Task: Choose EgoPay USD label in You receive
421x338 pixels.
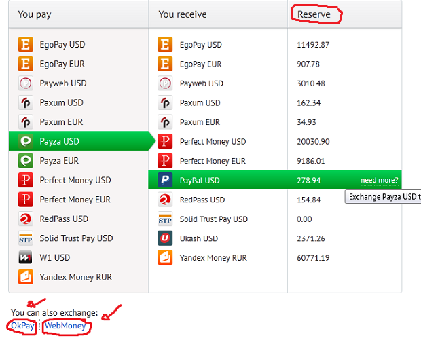Action: (x=201, y=45)
